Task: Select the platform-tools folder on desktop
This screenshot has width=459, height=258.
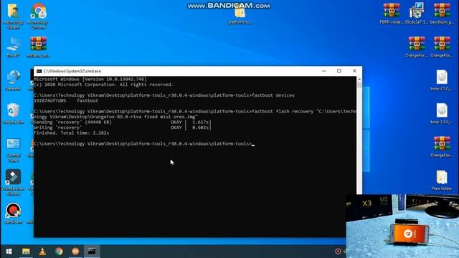Action: click(240, 16)
